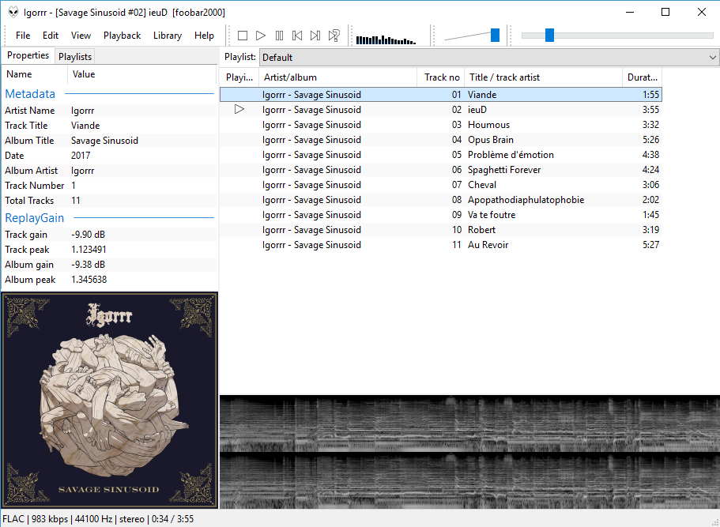Click the now-playing arrow indicator

click(x=239, y=109)
